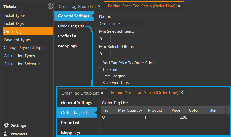Click the Name field containing Order Time
Viewport: 231px width, 137px height.
pyautogui.click(x=123, y=24)
